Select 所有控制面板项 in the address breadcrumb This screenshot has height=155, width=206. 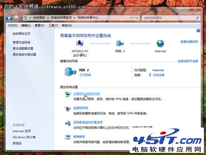[x=61, y=18]
